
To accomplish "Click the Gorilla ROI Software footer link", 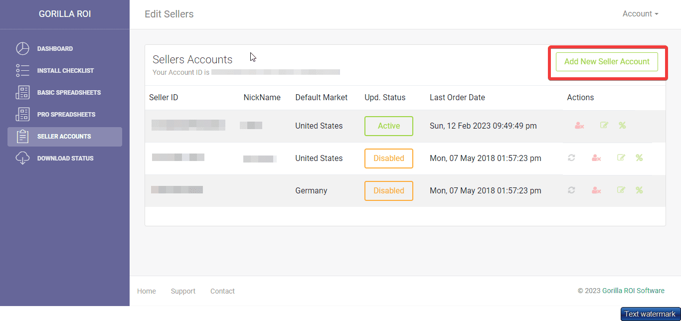I will pos(633,291).
